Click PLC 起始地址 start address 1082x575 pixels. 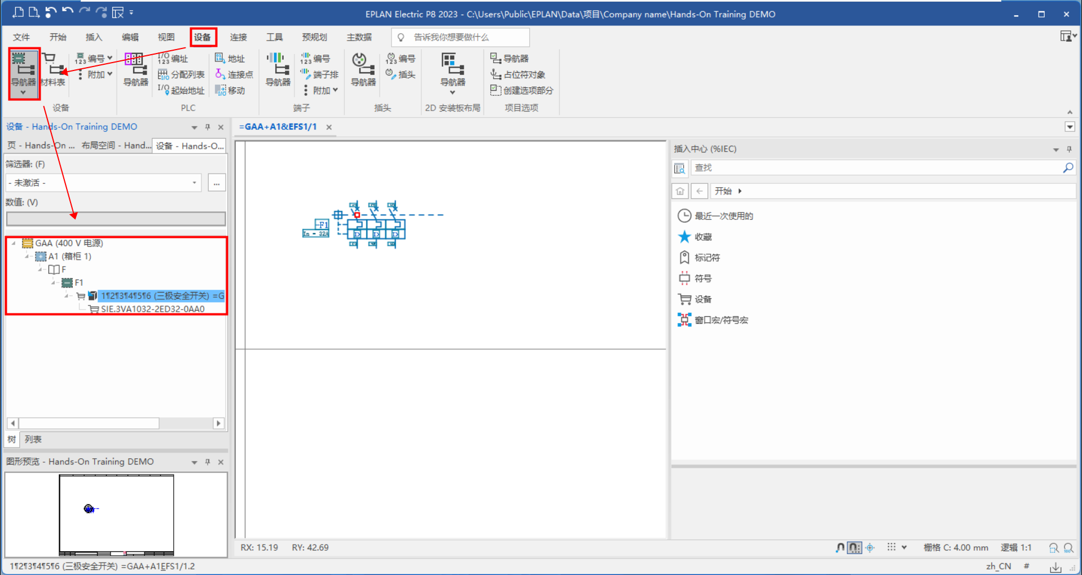(x=181, y=90)
